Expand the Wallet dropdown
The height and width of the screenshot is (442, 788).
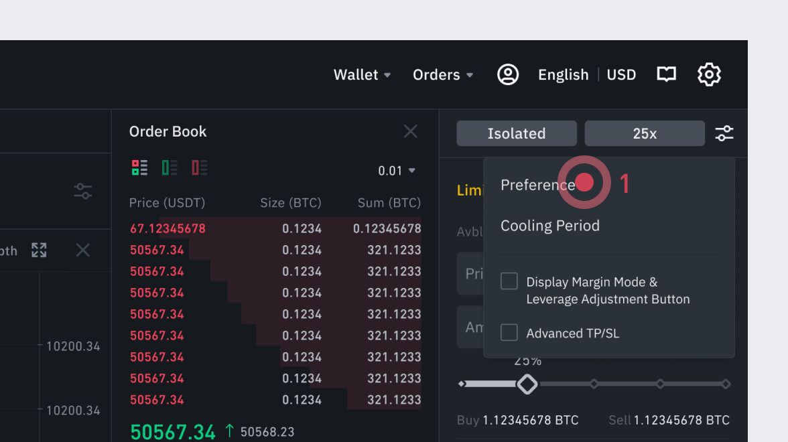(362, 75)
